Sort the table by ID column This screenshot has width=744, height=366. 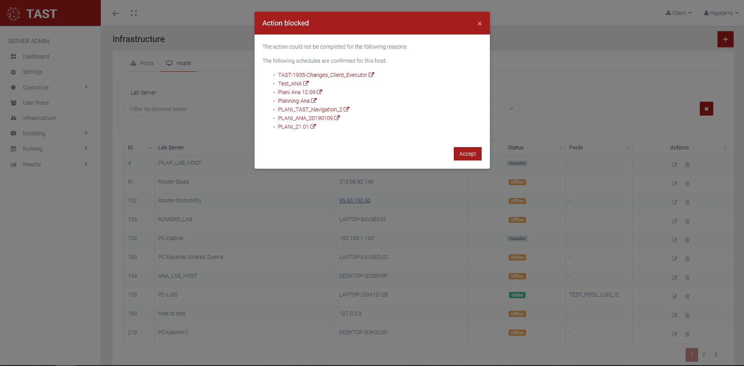pos(139,147)
